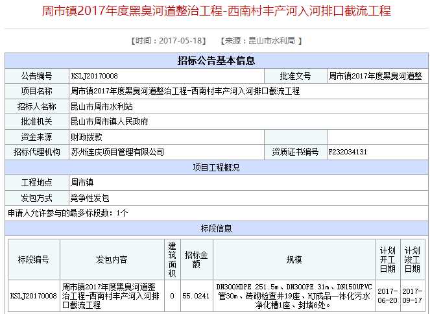Image resolution: width=430 pixels, height=314 pixels.
Task: Select the 周市镇 location value
Action: 82,182
